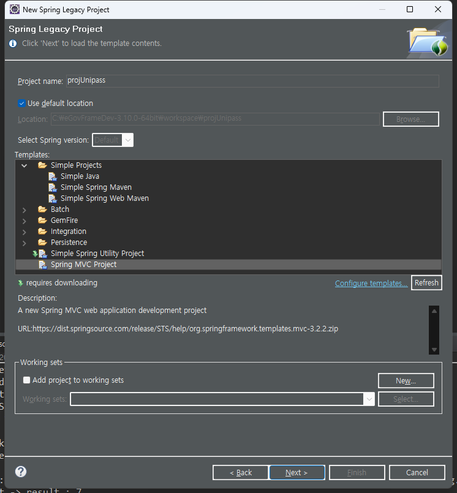Click the Integration folder icon

[x=42, y=231]
